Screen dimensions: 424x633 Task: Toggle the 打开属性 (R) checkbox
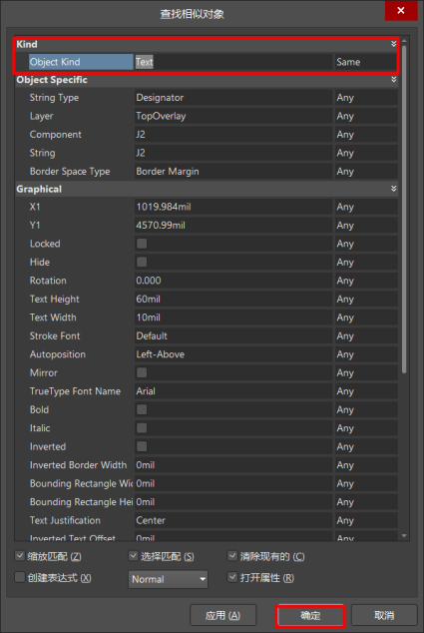(232, 577)
